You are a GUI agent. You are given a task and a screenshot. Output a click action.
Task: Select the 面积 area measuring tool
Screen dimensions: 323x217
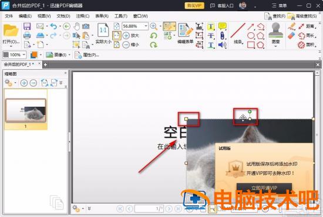coord(307,45)
